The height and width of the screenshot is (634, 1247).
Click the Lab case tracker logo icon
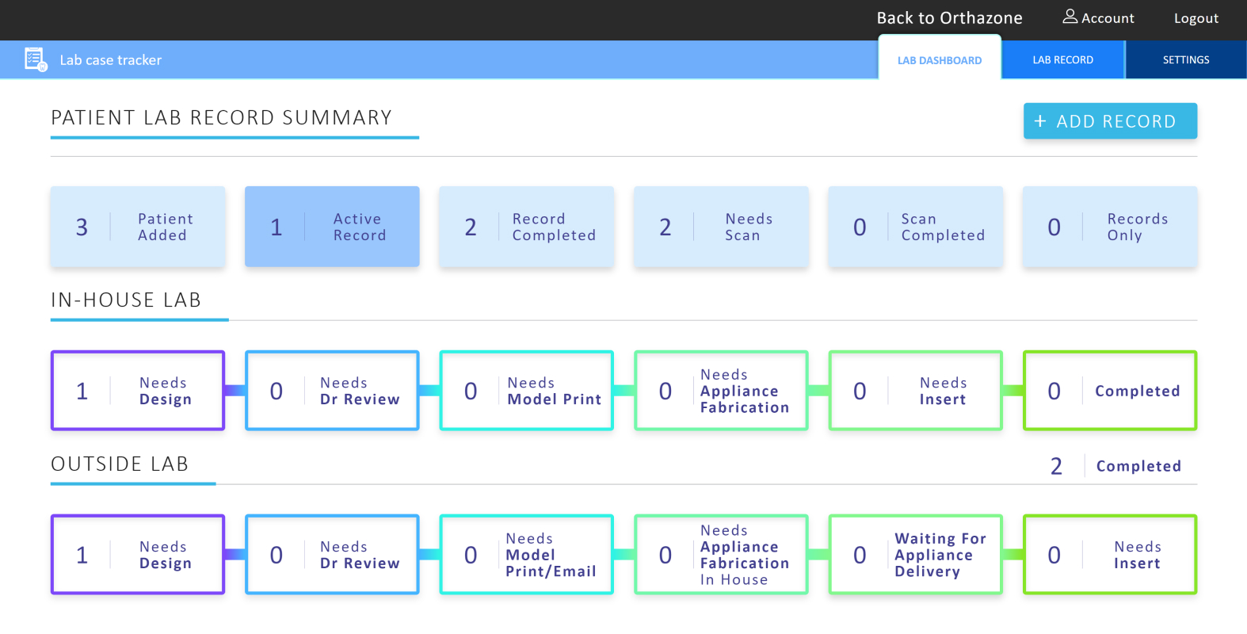[36, 59]
